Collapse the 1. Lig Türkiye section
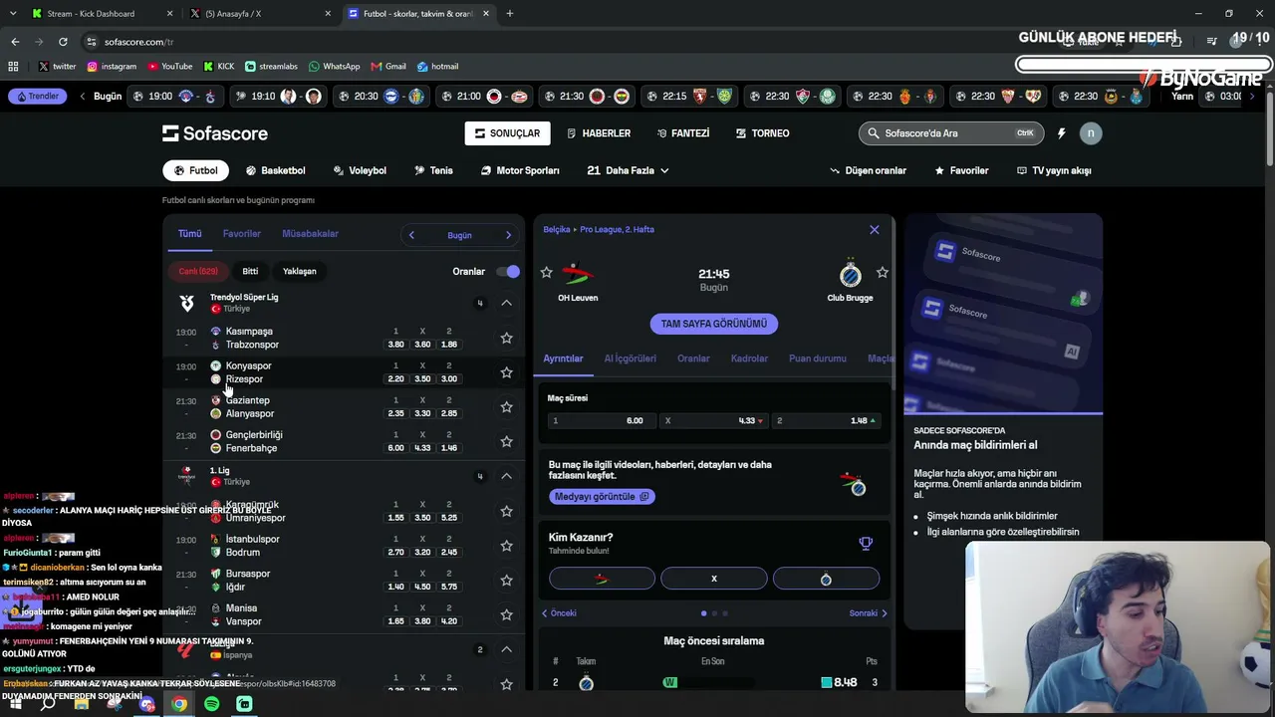Image resolution: width=1275 pixels, height=717 pixels. 506,476
